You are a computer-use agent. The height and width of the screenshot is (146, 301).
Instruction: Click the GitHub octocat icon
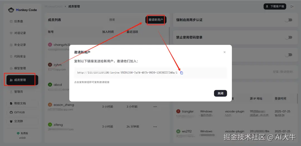pos(11,112)
